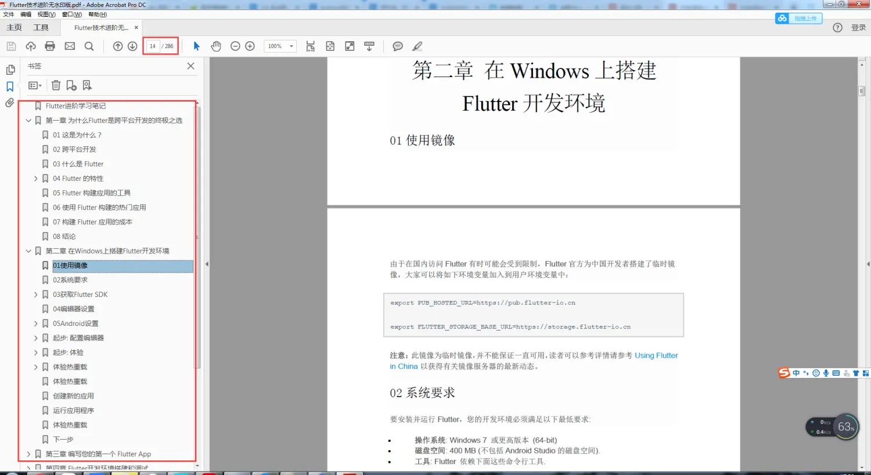
Task: Expand the 04 Flutter 的特性 bookmark
Action: 36,179
